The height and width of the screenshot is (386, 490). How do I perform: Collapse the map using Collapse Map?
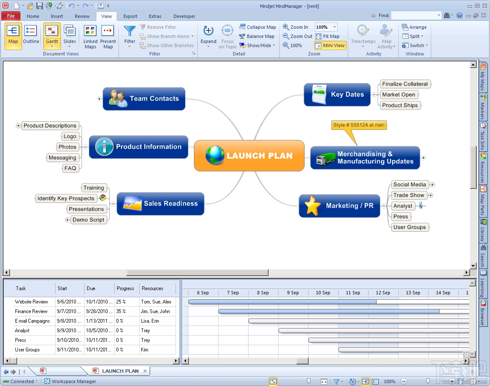click(258, 27)
